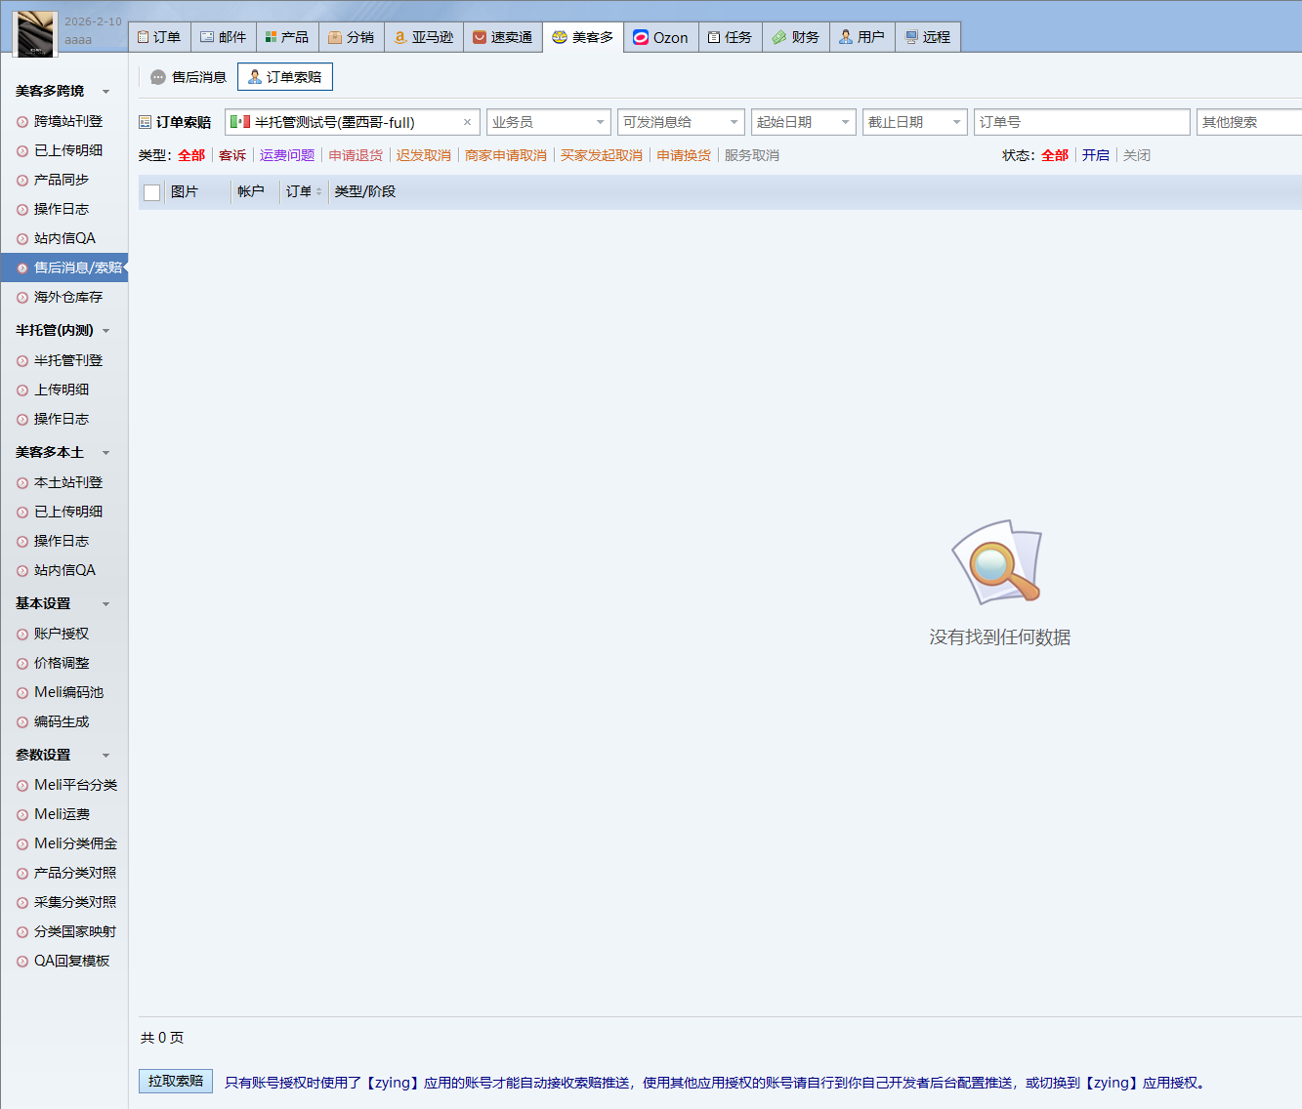Open the 亚马逊 Amazon tab
This screenshot has width=1302, height=1109.
pyautogui.click(x=424, y=37)
